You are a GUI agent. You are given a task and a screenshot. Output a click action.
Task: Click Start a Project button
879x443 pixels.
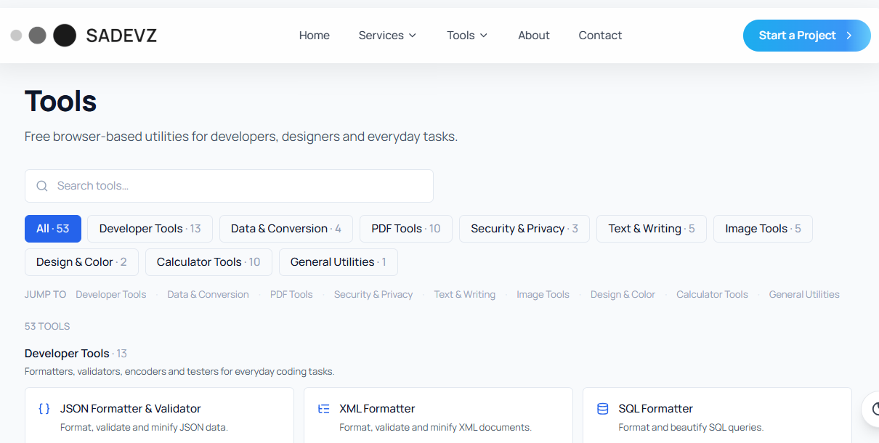pyautogui.click(x=806, y=36)
